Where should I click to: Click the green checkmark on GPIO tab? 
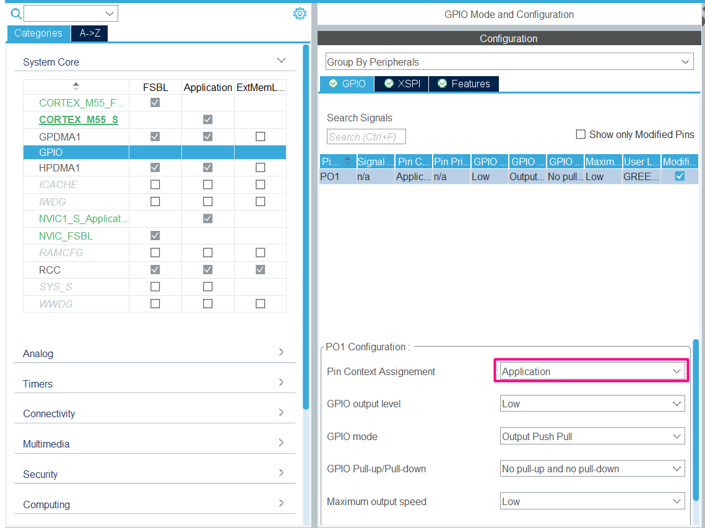click(332, 84)
